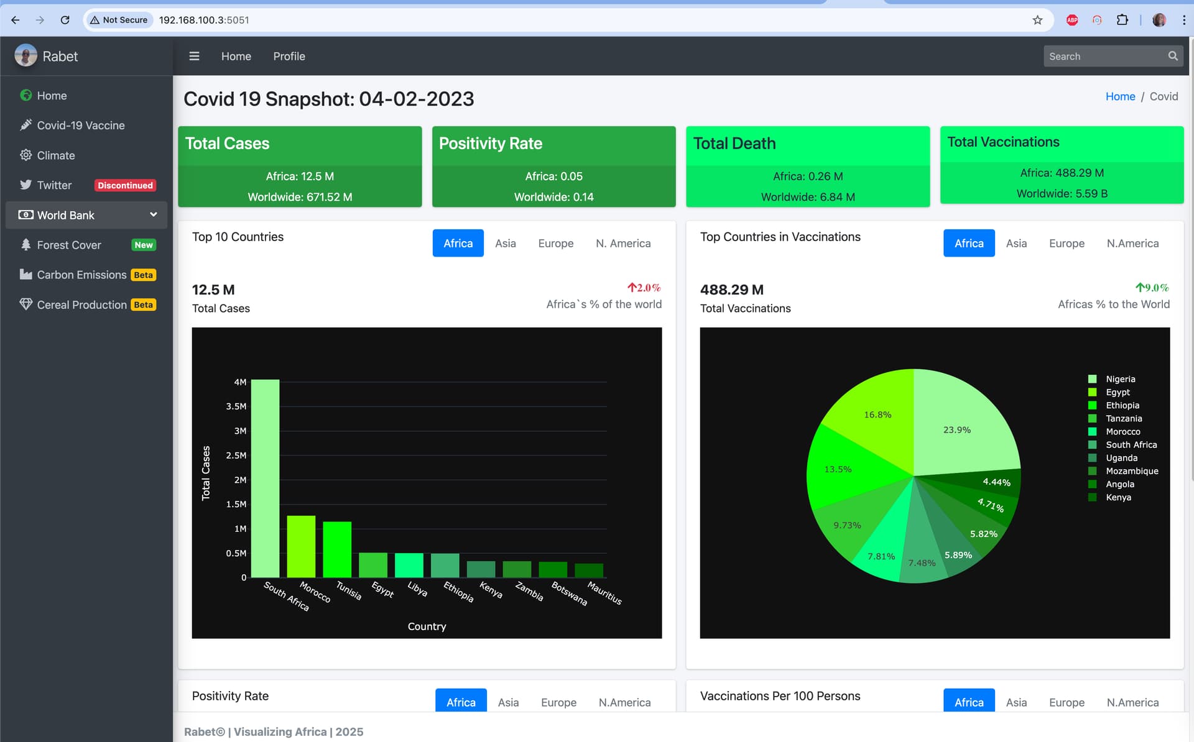The width and height of the screenshot is (1194, 742).
Task: Click Home breadcrumb link
Action: pyautogui.click(x=1119, y=96)
